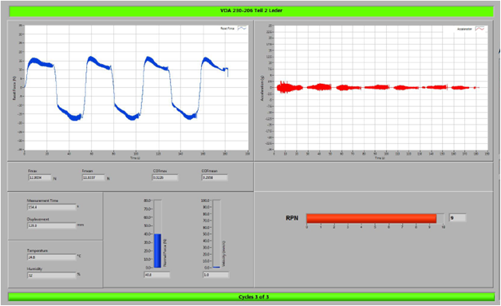Image resolution: width=501 pixels, height=306 pixels.
Task: Select the Humidity reading field
Action: (x=51, y=276)
